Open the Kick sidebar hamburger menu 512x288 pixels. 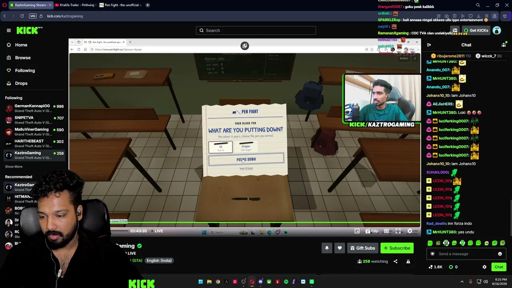[8, 30]
